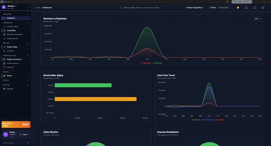Open Sales Pipeline card options menu

pos(147,131)
